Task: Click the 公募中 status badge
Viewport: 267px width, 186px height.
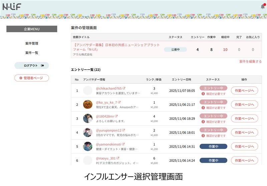Action: [x=175, y=50]
